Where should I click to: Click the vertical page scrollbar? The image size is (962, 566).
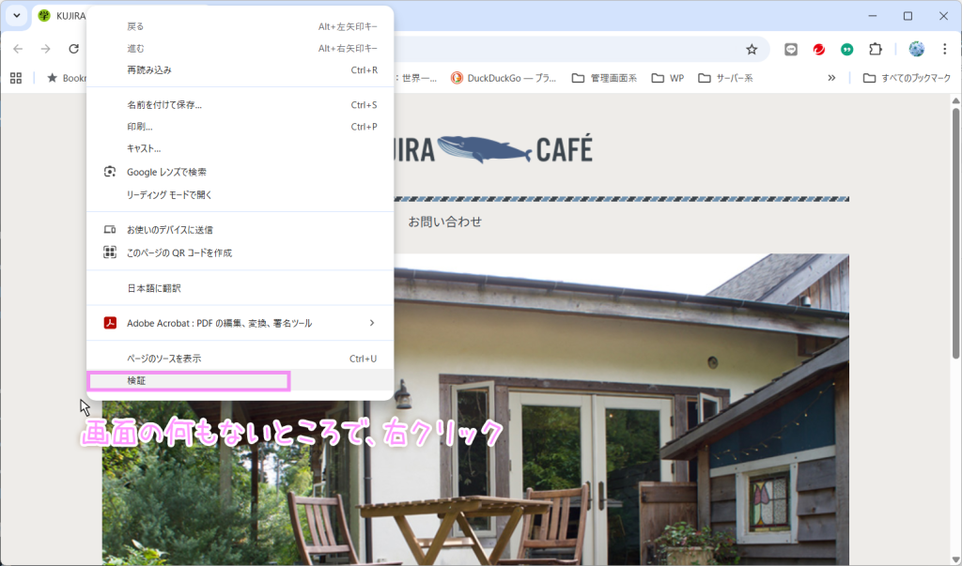pos(955,235)
